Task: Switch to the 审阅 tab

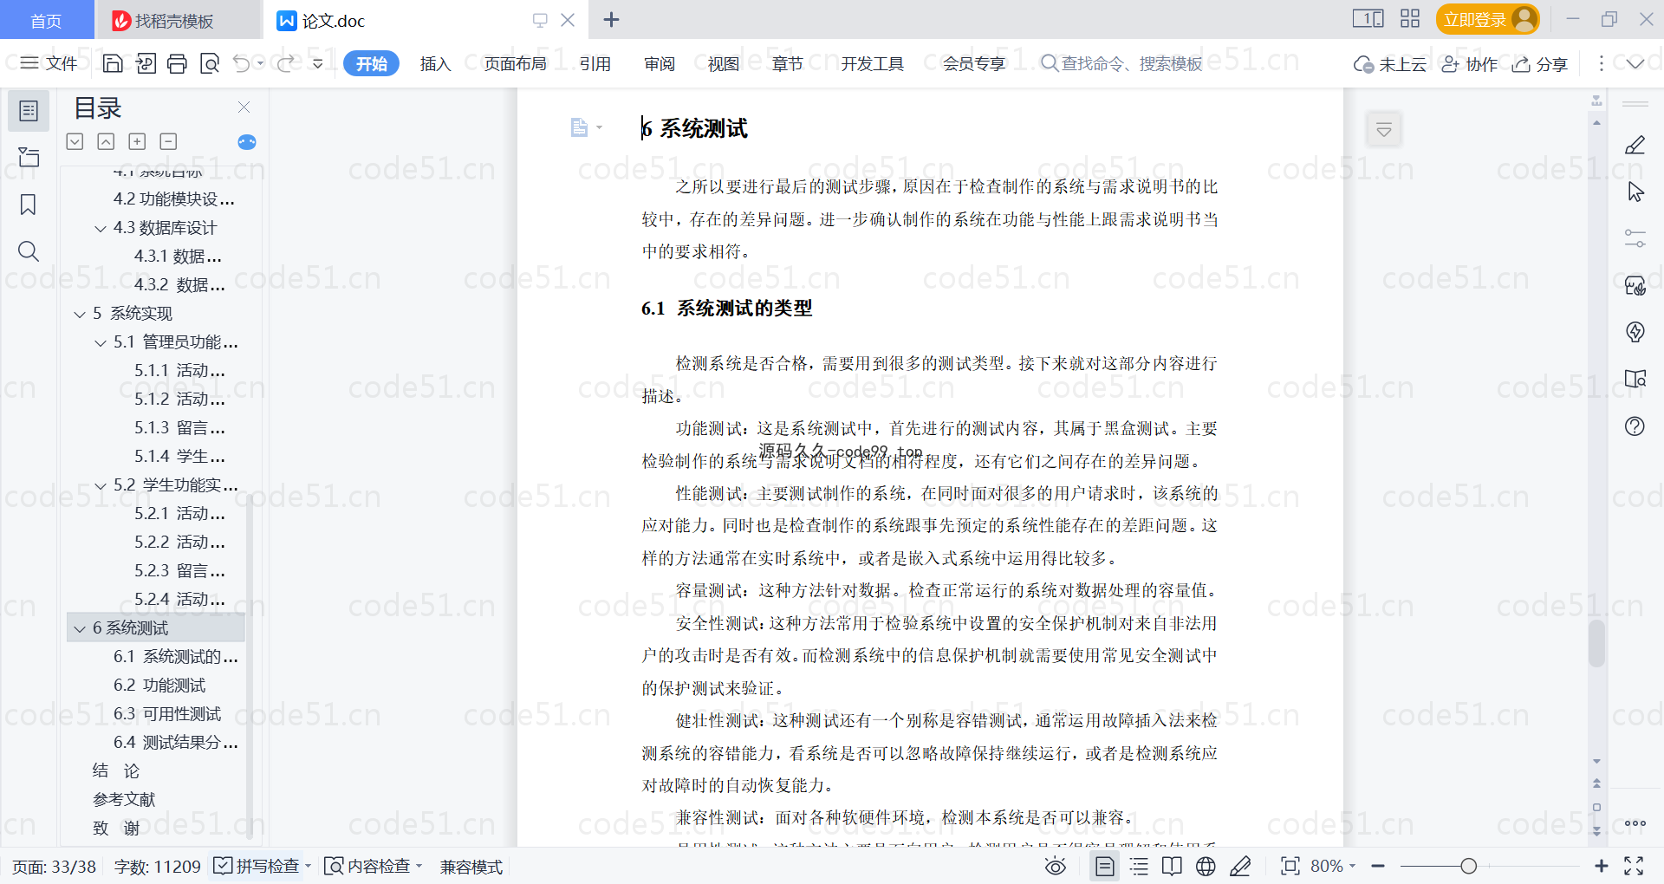Action: 660,63
